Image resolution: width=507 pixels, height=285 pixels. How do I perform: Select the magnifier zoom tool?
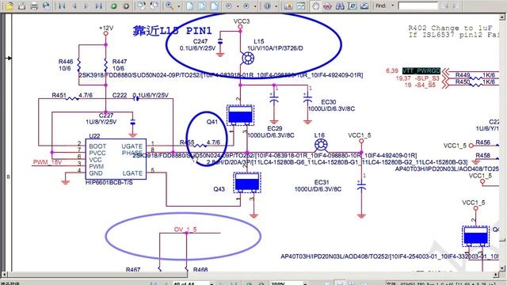point(169,6)
